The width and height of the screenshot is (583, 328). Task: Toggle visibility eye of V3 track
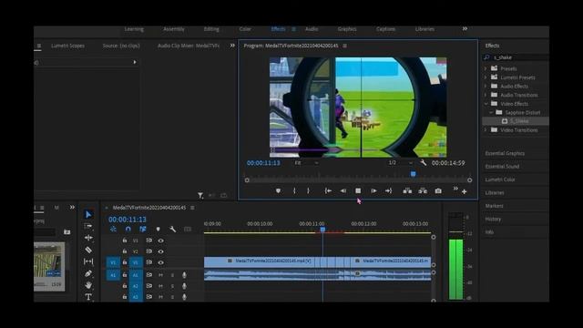point(160,241)
